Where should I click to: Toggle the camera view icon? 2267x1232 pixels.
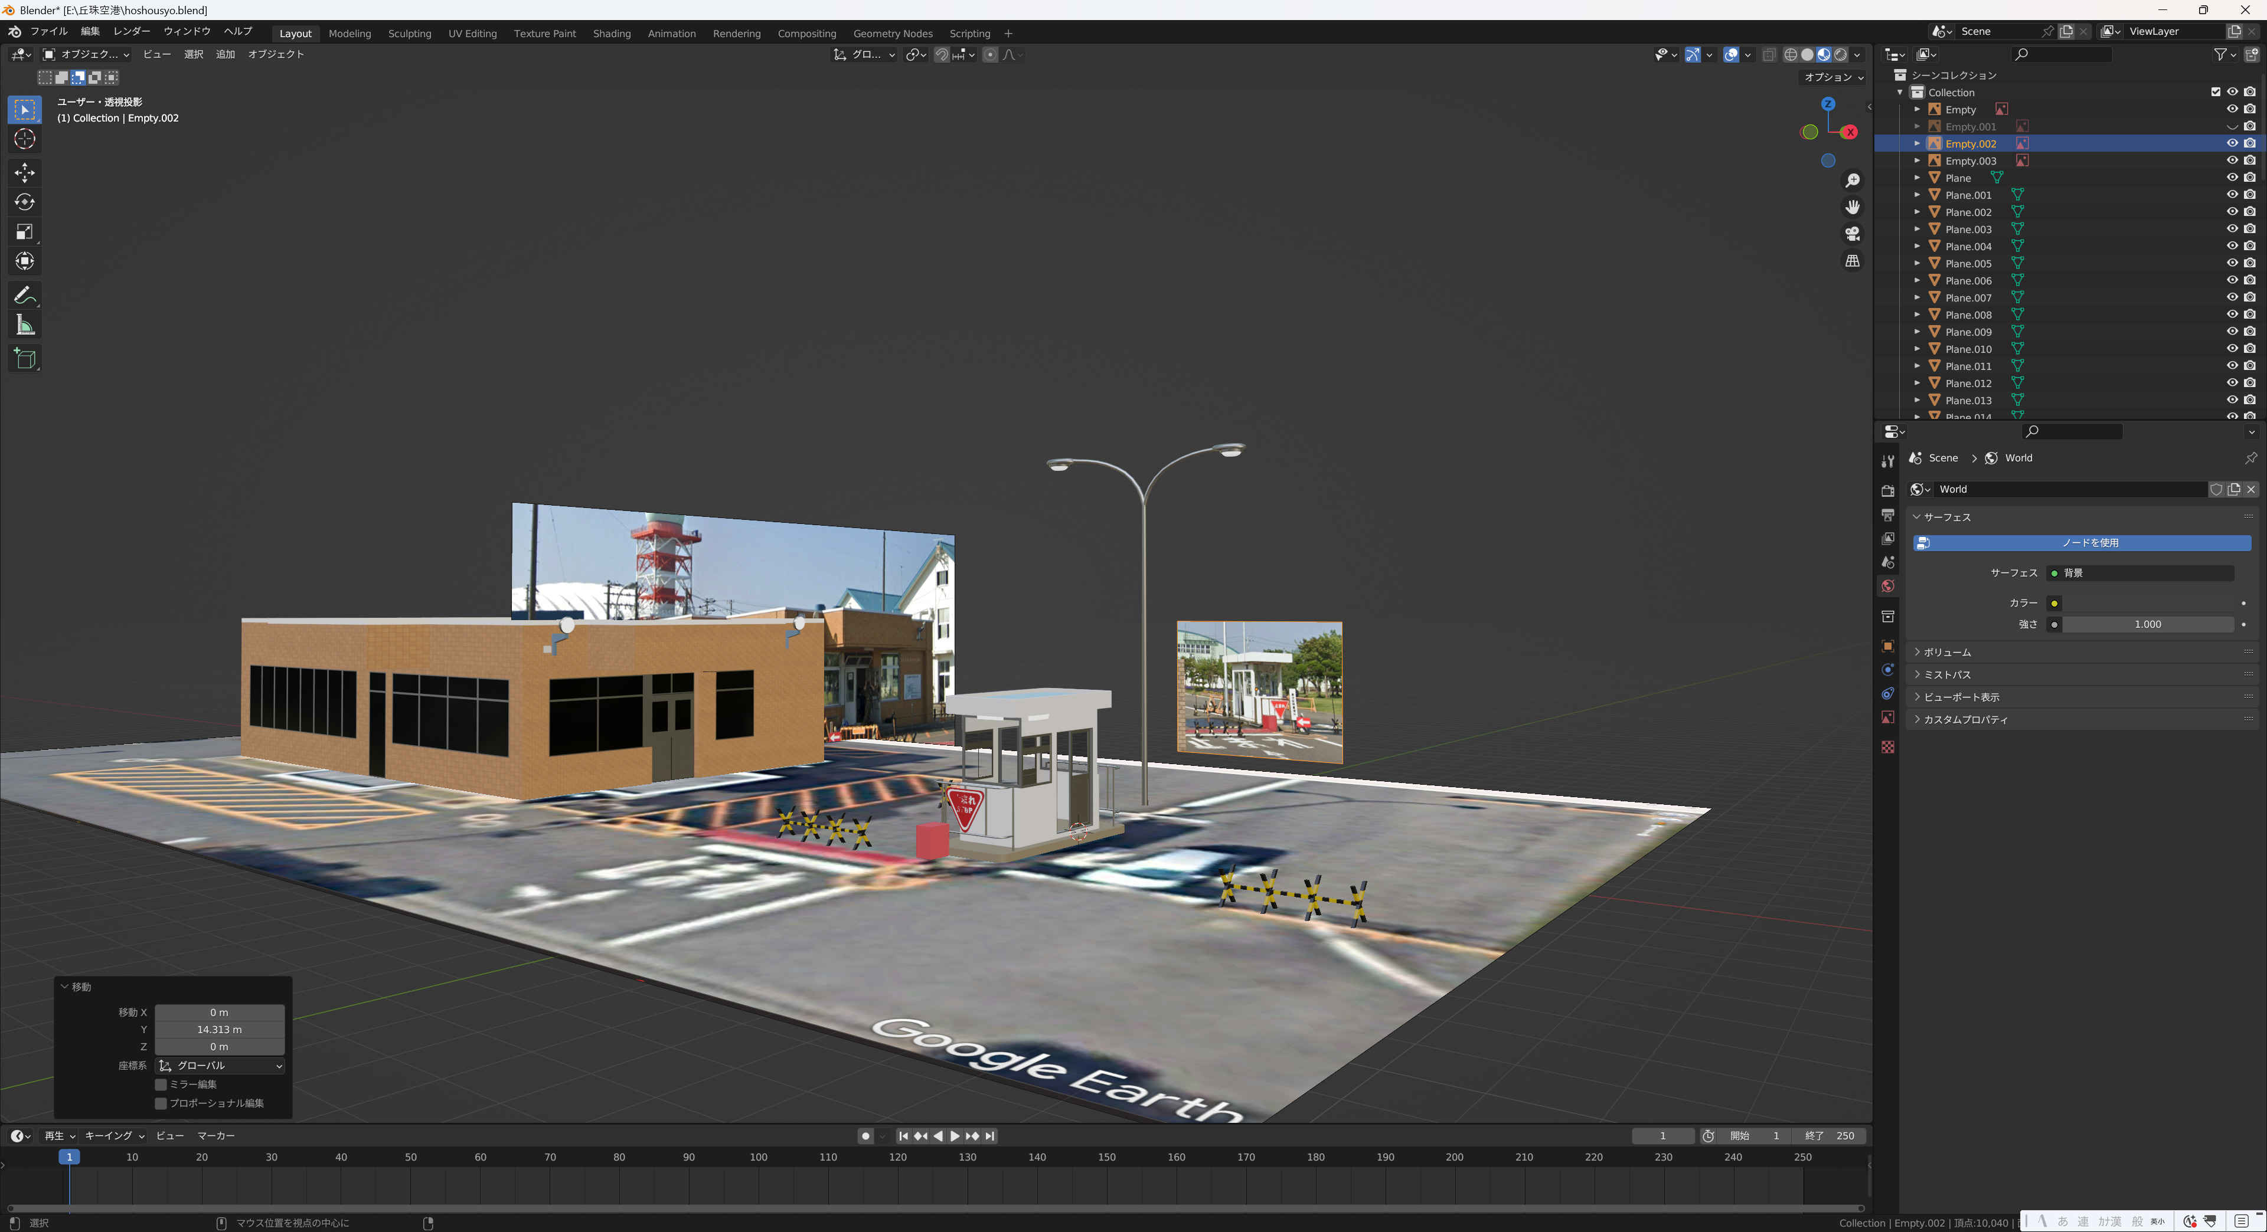pyautogui.click(x=1853, y=234)
